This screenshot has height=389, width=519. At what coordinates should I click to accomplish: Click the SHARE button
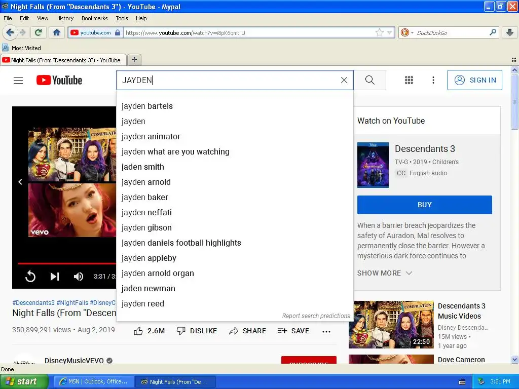click(247, 331)
